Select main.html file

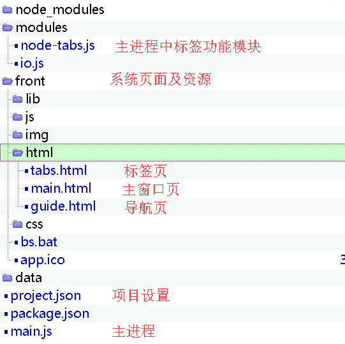(61, 188)
